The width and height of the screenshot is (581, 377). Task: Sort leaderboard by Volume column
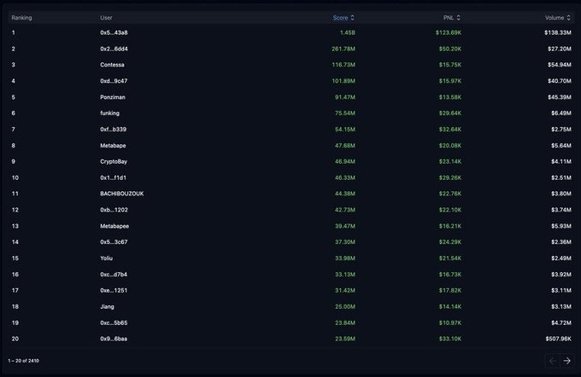coord(558,18)
